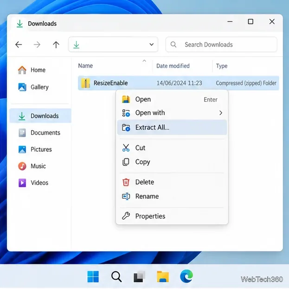This screenshot has height=289, width=289.
Task: Choose Open in the context menu
Action: pos(172,99)
